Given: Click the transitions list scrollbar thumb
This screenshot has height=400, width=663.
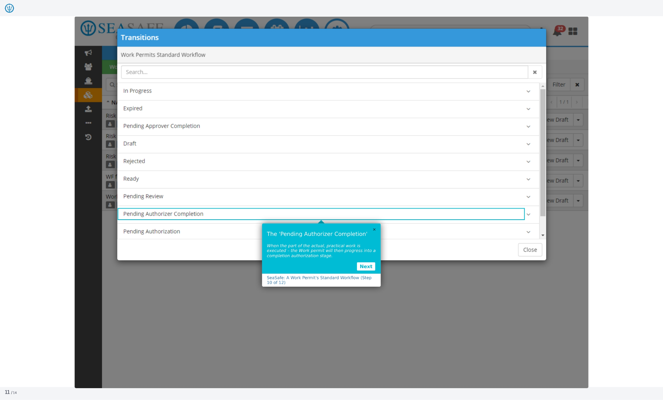Looking at the screenshot, I should point(543,153).
